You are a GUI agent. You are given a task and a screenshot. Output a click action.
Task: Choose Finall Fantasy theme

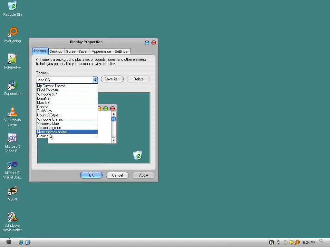coord(67,90)
